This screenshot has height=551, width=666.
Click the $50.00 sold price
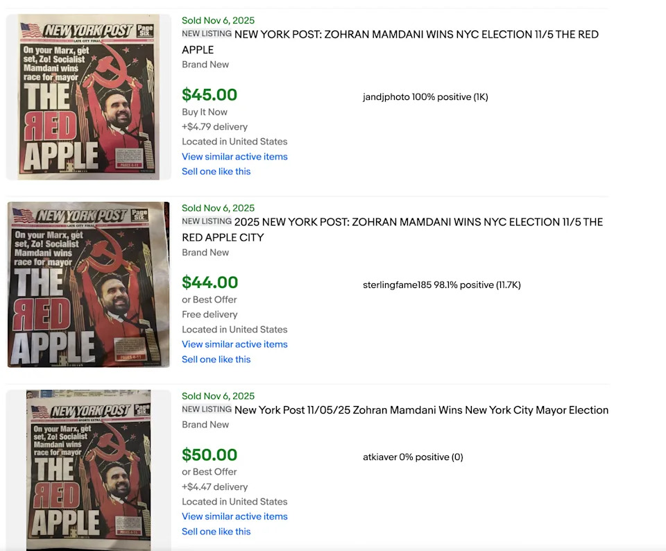(210, 455)
